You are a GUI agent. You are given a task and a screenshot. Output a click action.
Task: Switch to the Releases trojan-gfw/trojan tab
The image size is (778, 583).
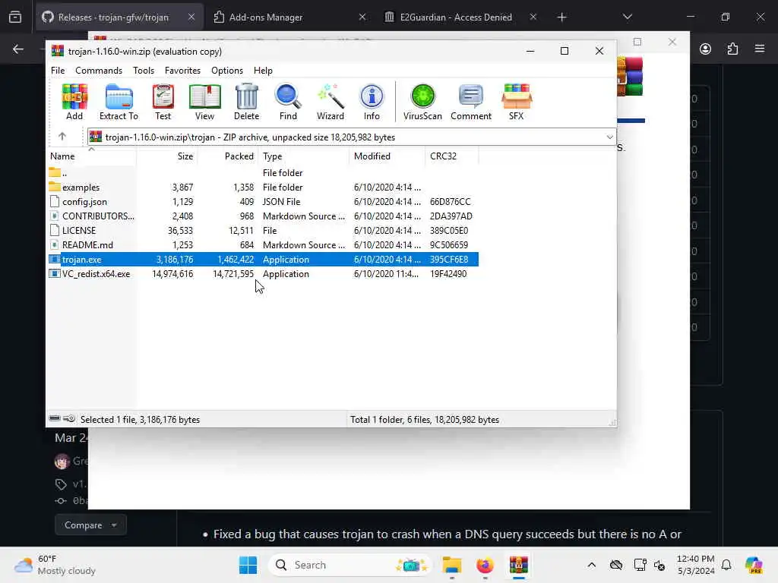coord(119,17)
